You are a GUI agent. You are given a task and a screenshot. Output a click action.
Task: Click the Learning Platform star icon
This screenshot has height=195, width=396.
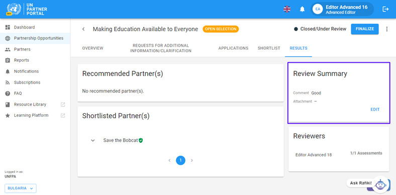tap(8, 115)
